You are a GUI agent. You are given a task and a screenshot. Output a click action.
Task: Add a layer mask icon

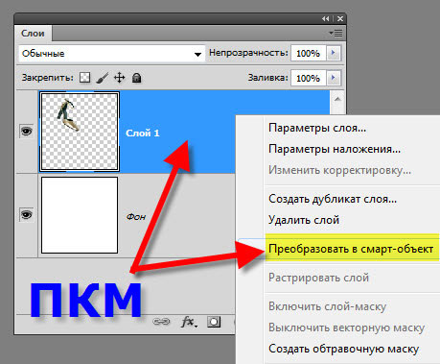click(214, 322)
